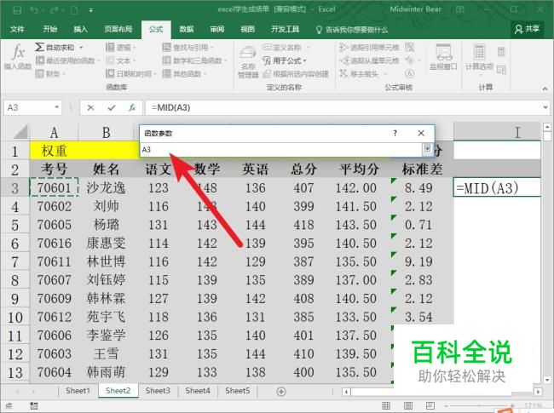Open the Name Box dropdown

point(56,107)
